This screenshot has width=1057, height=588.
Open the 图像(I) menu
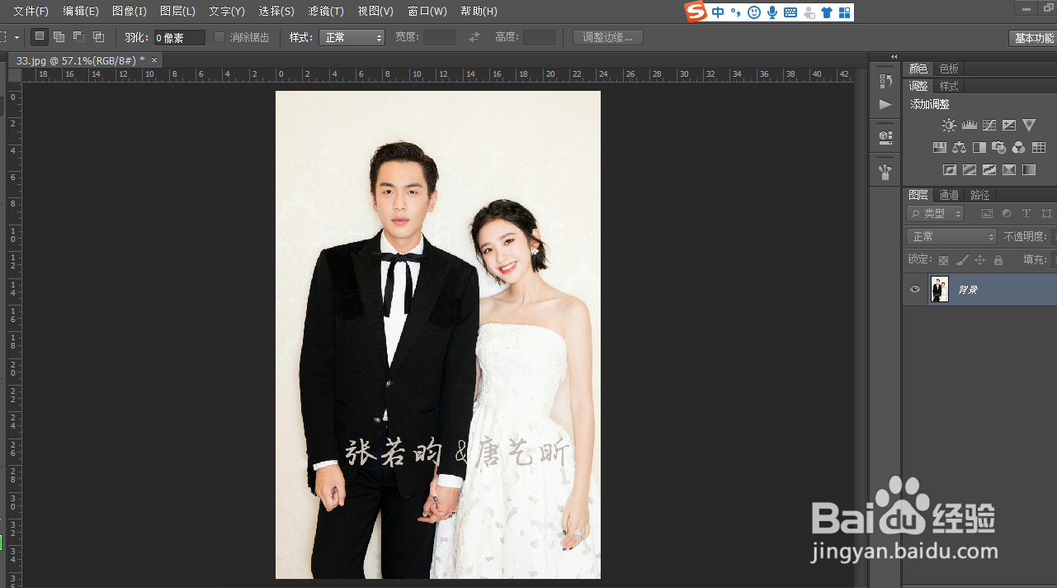click(130, 12)
